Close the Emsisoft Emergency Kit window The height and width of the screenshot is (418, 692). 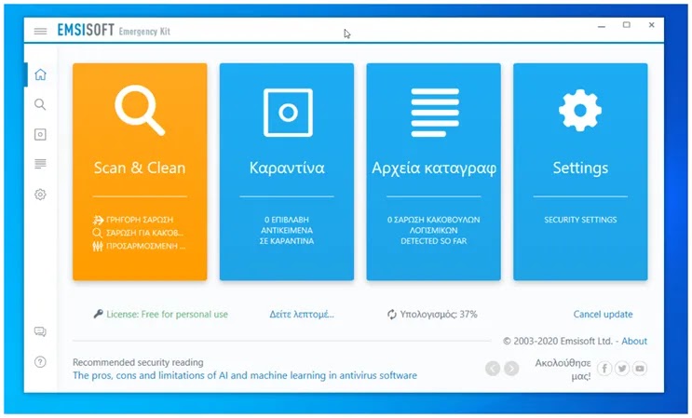[x=651, y=25]
